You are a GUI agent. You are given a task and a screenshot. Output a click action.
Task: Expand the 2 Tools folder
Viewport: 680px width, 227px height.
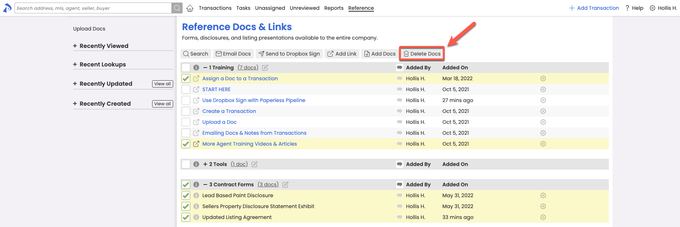coord(205,164)
